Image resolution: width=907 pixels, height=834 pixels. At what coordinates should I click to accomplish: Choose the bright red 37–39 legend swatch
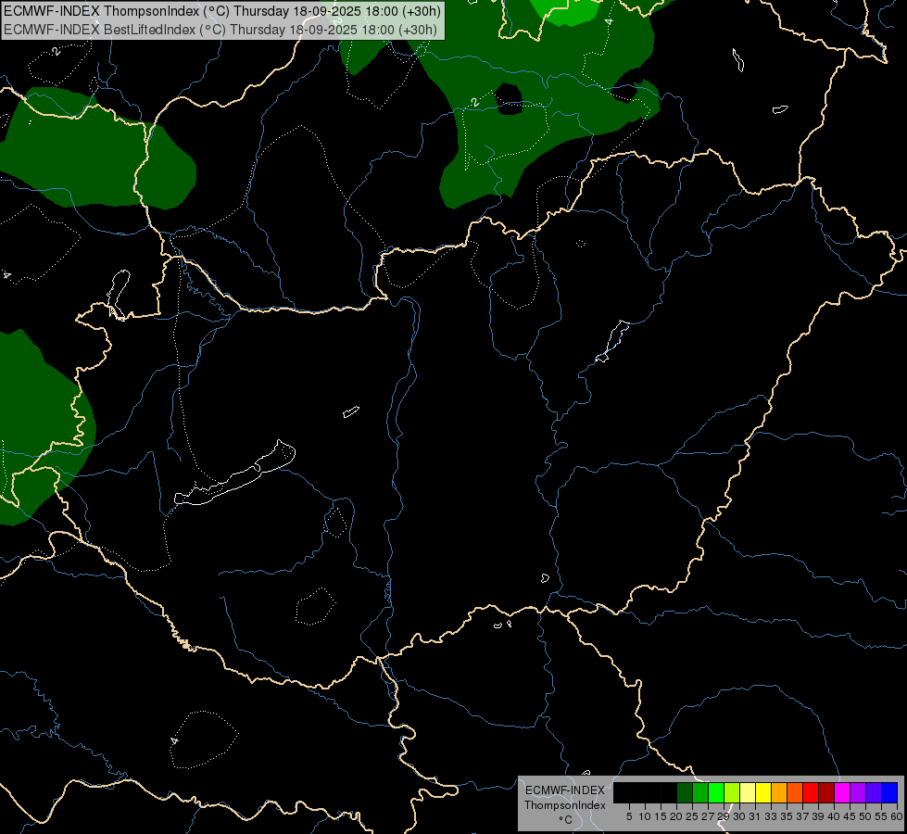811,793
